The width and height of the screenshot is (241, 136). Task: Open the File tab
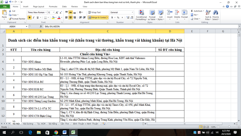tap(5, 6)
